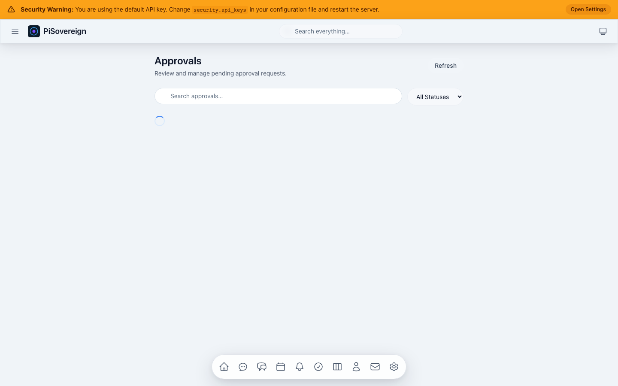This screenshot has height=386, width=618.
Task: Open the profile person icon in the dock
Action: click(356, 367)
